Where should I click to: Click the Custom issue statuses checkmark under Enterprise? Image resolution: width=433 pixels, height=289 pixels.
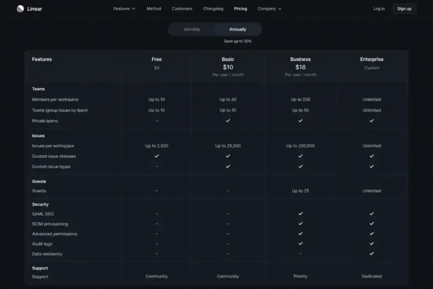[372, 156]
